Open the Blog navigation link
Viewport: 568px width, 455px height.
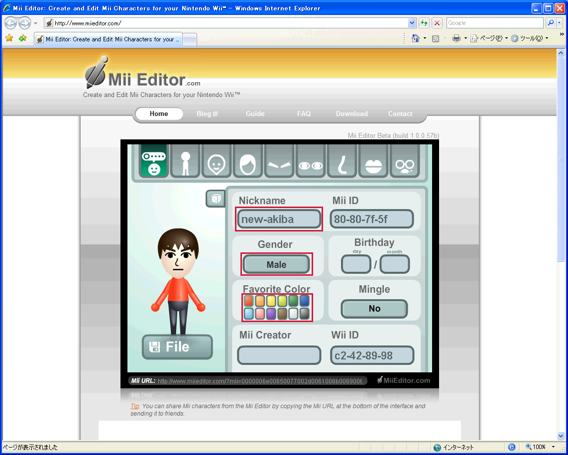207,114
